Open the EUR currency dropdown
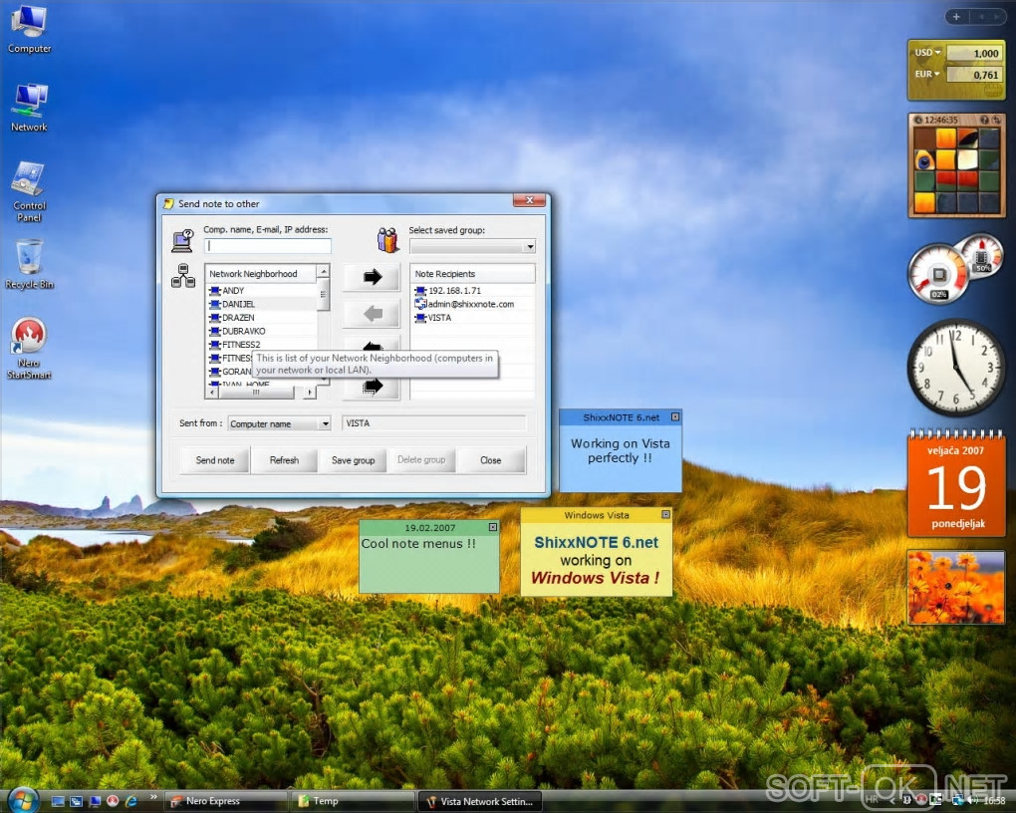The image size is (1016, 813). click(927, 74)
